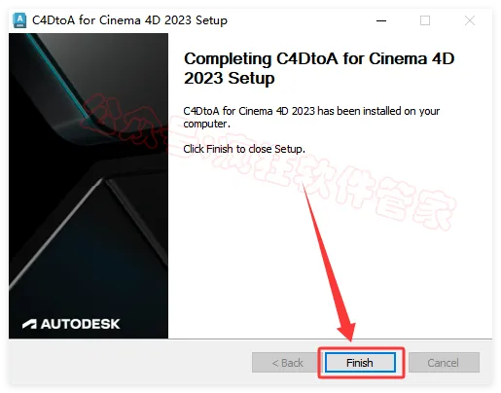
Task: Close the Setup window with the X
Action: tap(470, 20)
